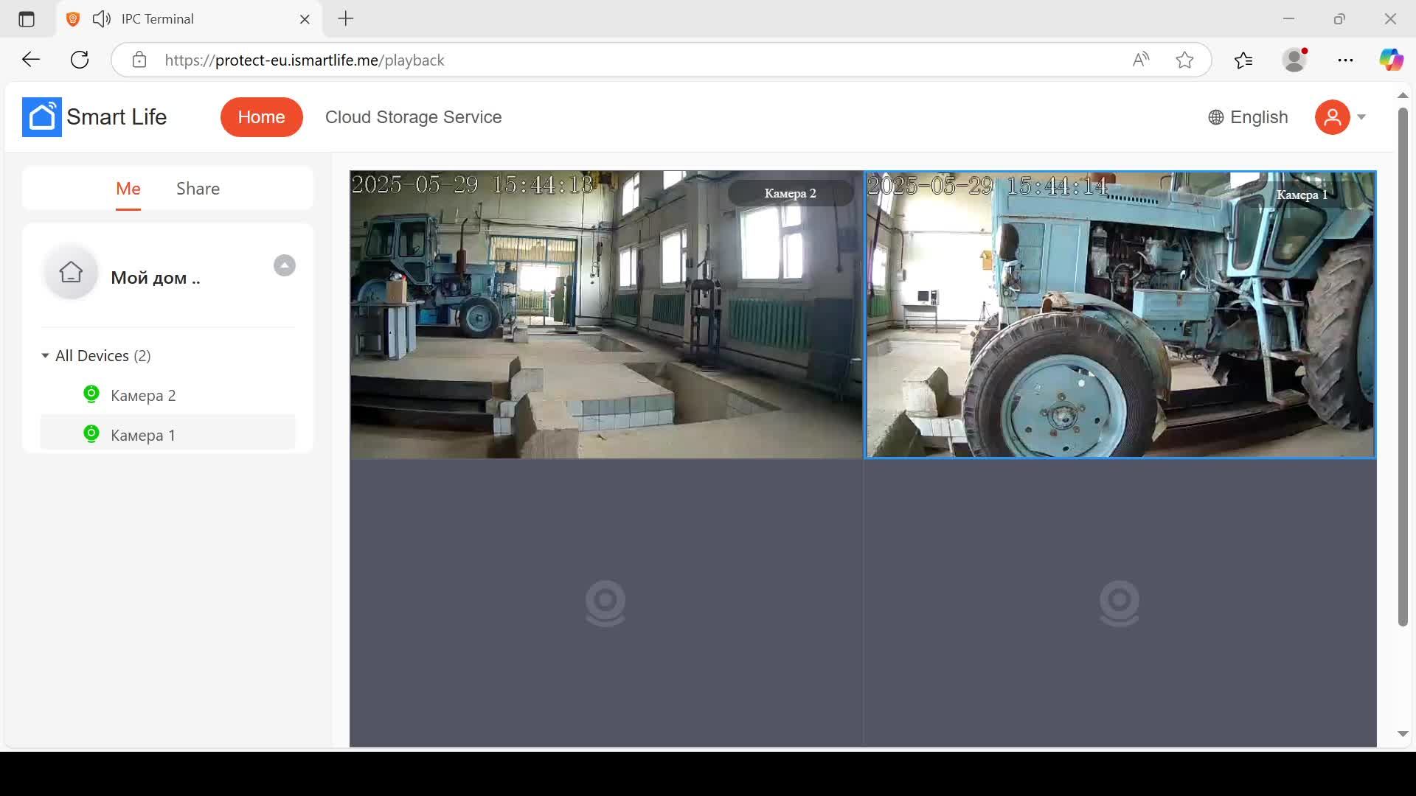The width and height of the screenshot is (1416, 796).
Task: Click the Камера 2 label on video
Action: point(790,193)
